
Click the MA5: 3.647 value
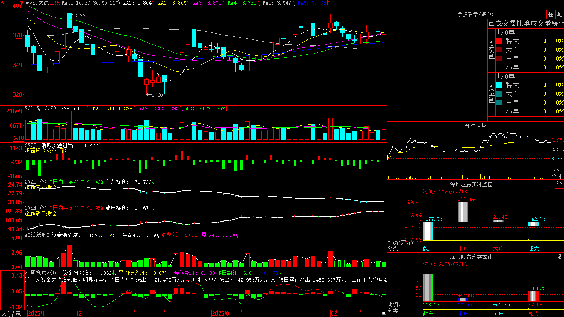point(277,3)
